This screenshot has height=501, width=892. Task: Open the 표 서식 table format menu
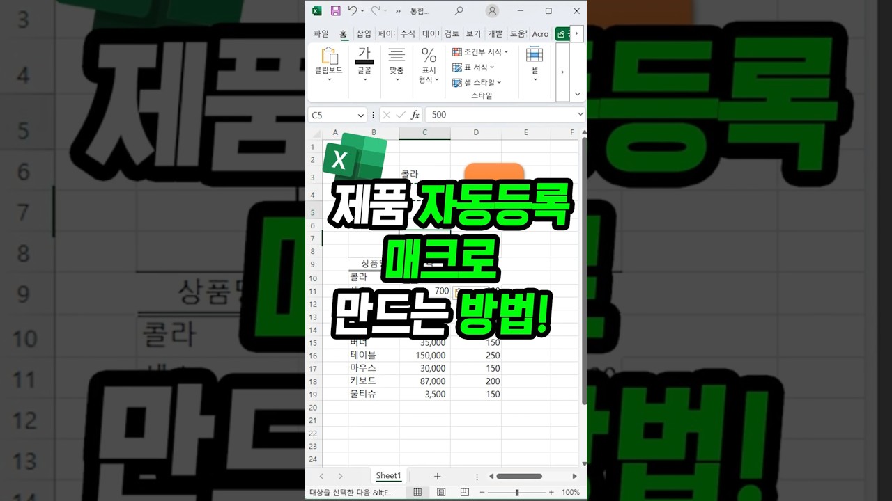click(x=472, y=67)
